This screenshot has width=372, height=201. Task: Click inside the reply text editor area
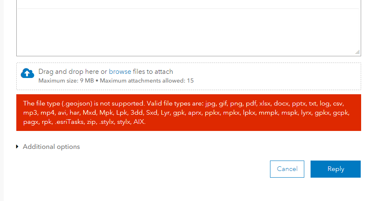188,31
